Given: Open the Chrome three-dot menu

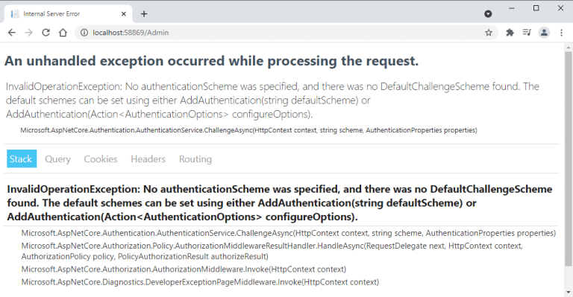Looking at the screenshot, I should point(561,33).
